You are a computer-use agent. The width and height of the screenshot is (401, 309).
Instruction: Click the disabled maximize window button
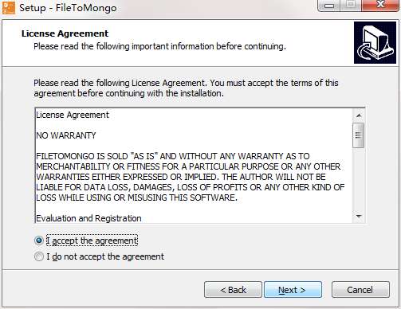(351, 5)
